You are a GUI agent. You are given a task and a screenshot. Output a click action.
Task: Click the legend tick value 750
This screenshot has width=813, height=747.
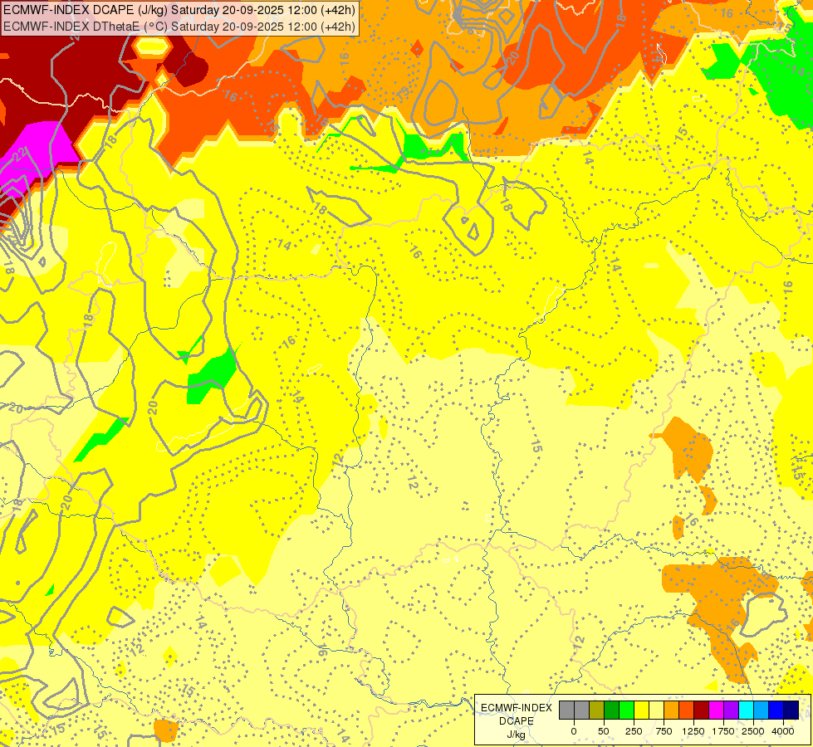coord(664,731)
